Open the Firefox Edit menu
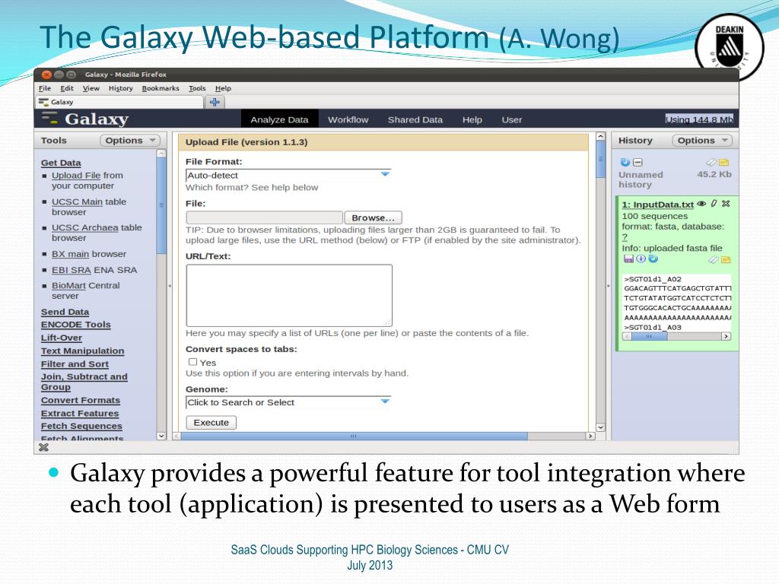The height and width of the screenshot is (584, 779). pyautogui.click(x=67, y=88)
